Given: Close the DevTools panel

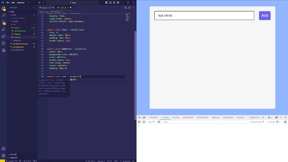Looking at the screenshot, I should (285, 117).
